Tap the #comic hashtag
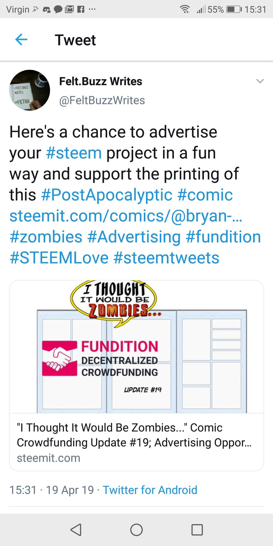273x546 pixels. click(x=205, y=195)
